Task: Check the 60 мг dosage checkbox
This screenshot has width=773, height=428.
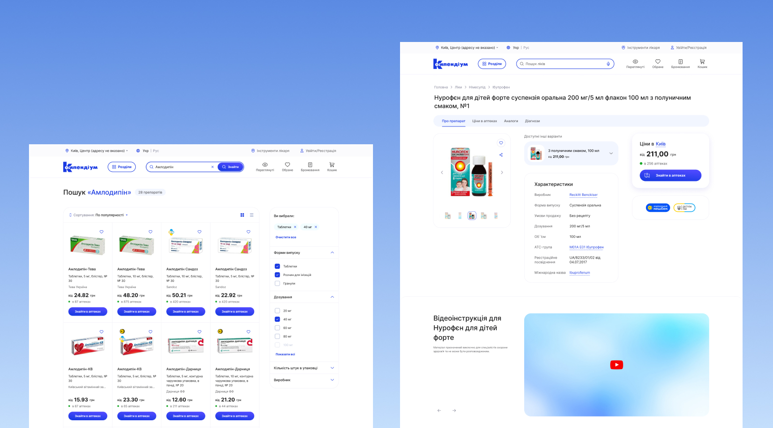Action: click(277, 328)
